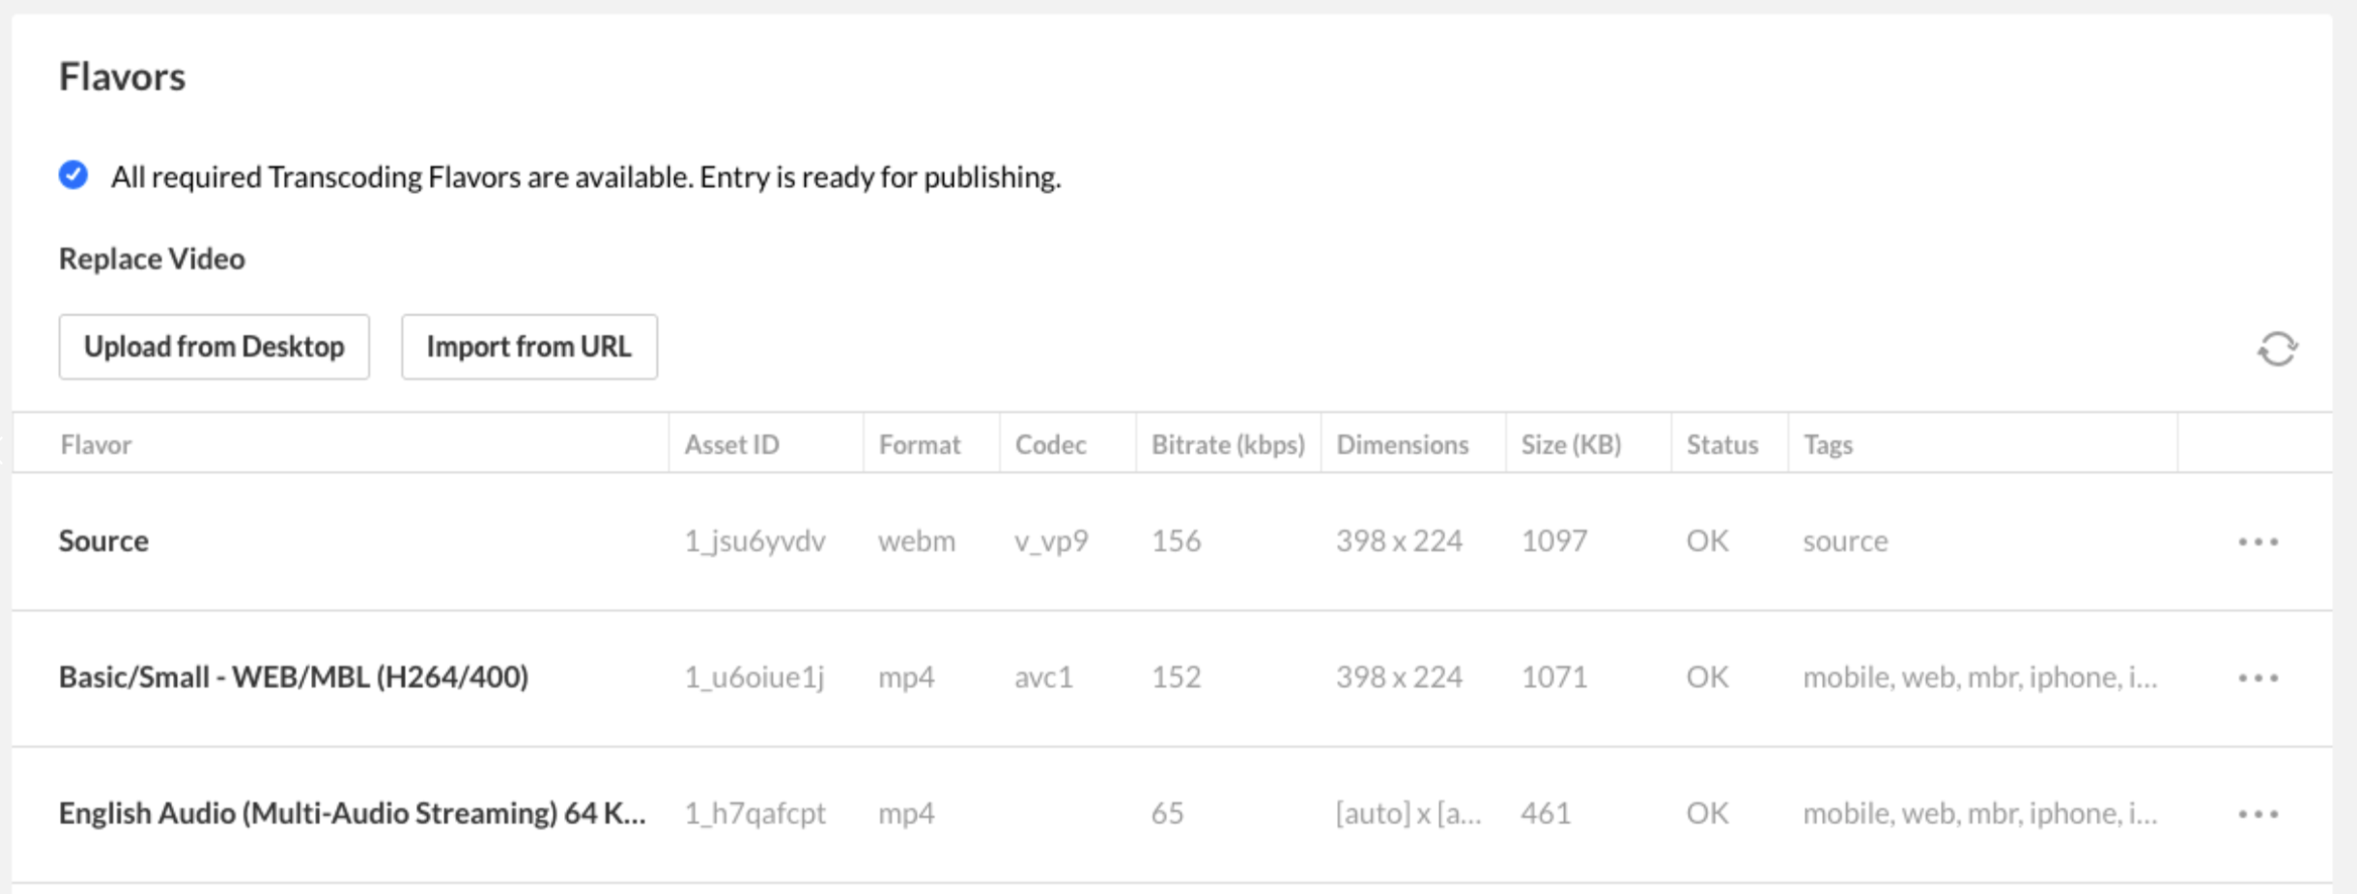Click the Bitrate (kbps) column header
Screen dimensions: 2357x894
(x=1227, y=444)
